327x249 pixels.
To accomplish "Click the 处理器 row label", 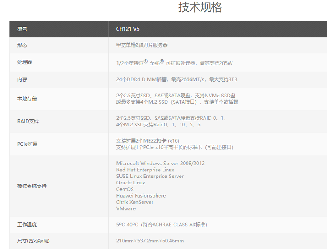I will pos(24,62).
